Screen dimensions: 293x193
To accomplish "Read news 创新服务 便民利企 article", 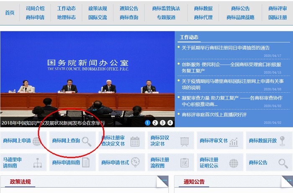I will tap(231, 68).
